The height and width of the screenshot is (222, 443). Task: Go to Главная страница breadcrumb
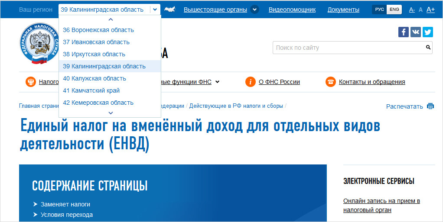(x=39, y=106)
